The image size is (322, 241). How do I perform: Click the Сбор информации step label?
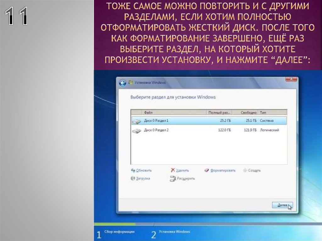coord(119,232)
